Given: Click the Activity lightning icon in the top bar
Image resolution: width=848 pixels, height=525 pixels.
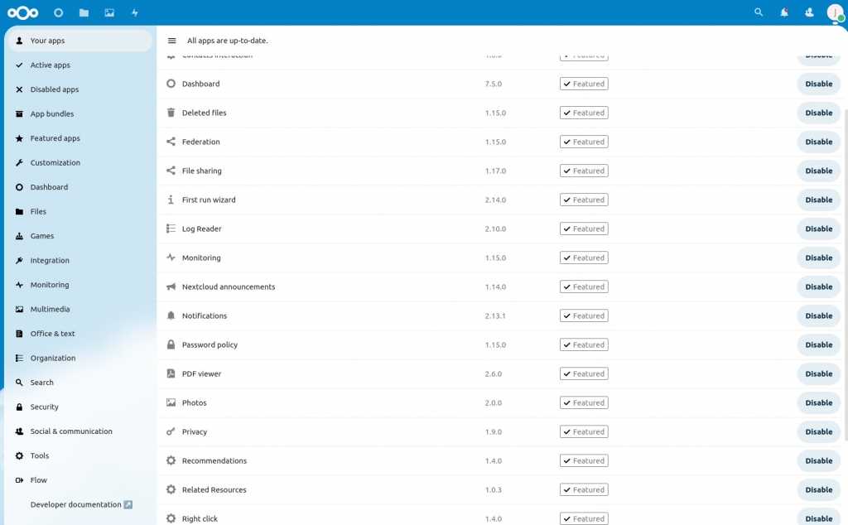Looking at the screenshot, I should coord(135,12).
